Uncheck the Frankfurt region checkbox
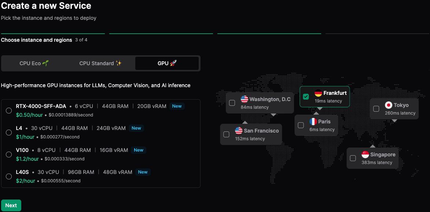This screenshot has width=430, height=212. (306, 97)
